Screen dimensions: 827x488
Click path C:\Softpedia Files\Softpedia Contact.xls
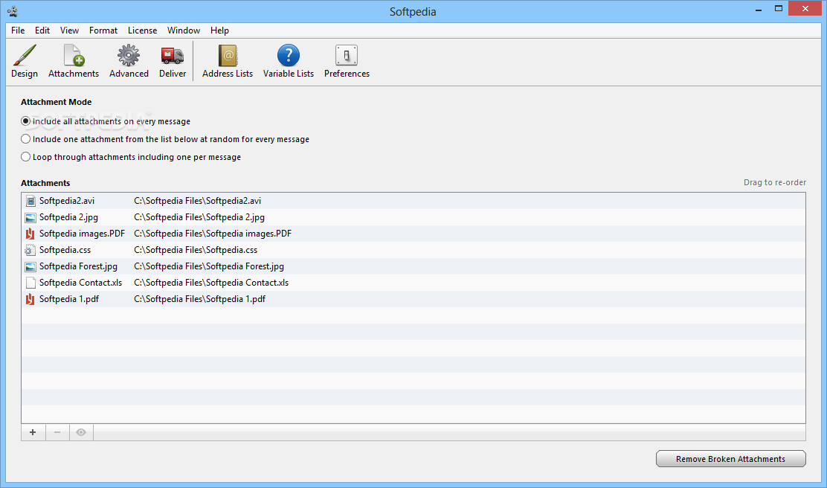(211, 283)
